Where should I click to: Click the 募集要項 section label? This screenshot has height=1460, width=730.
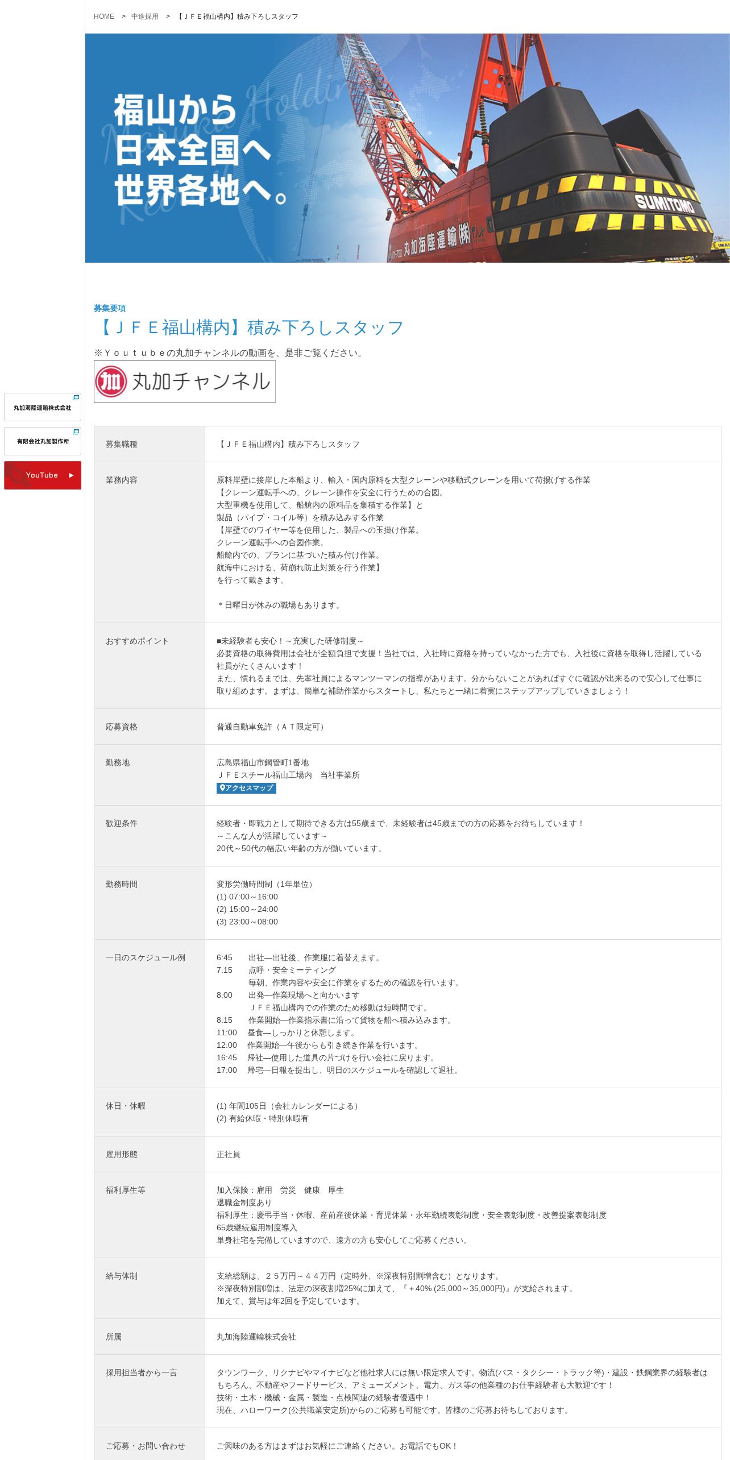pos(110,308)
